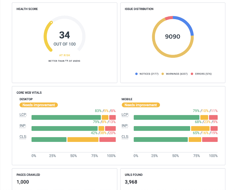
Task: Click the health score value 34
Action: [x=64, y=35]
